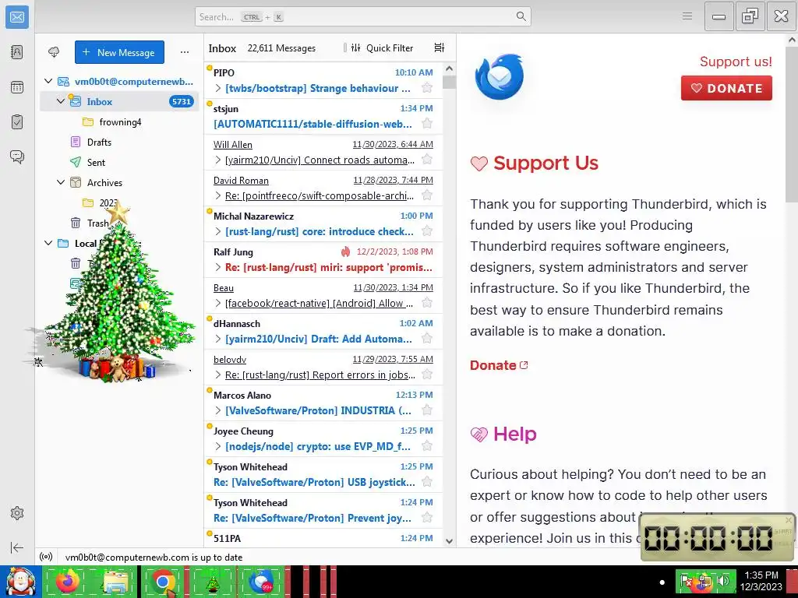
Task: Open the 511PA message
Action: 323,538
